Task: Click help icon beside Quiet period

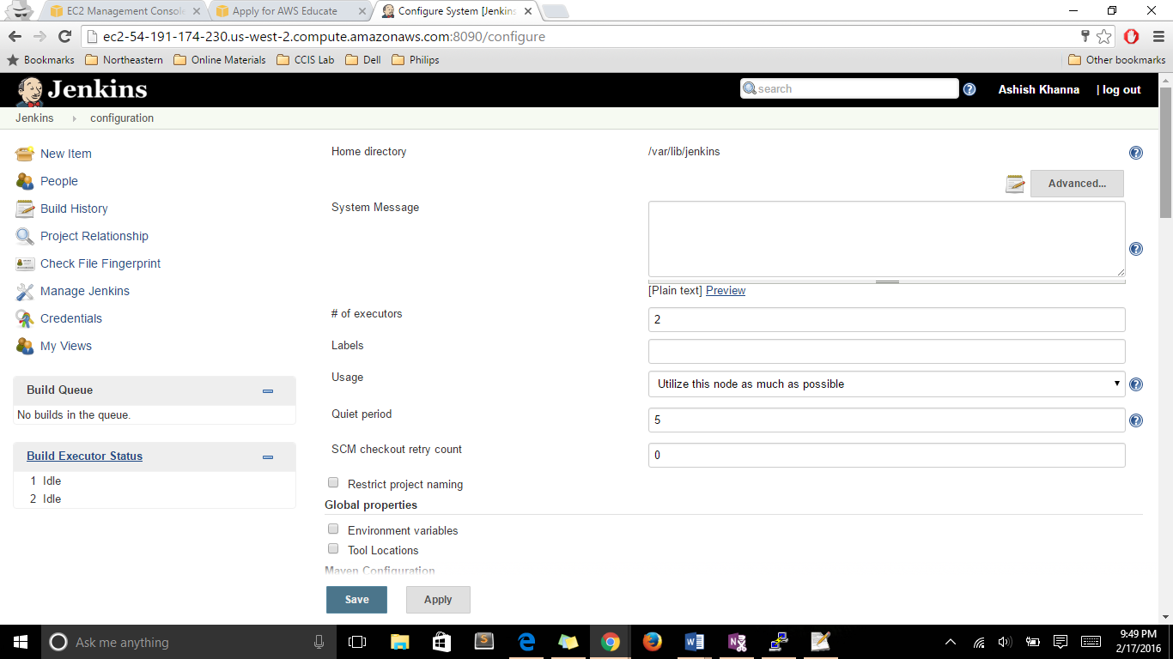Action: [1135, 420]
